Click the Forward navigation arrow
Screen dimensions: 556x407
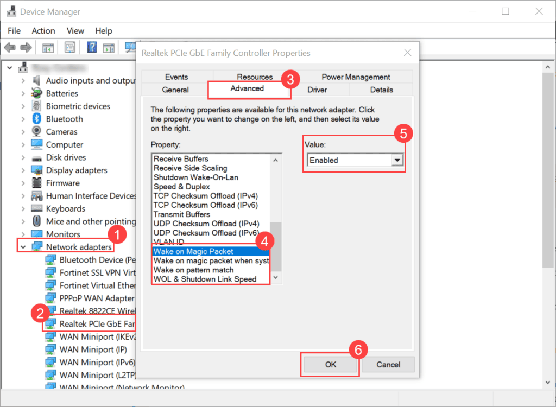(x=25, y=47)
